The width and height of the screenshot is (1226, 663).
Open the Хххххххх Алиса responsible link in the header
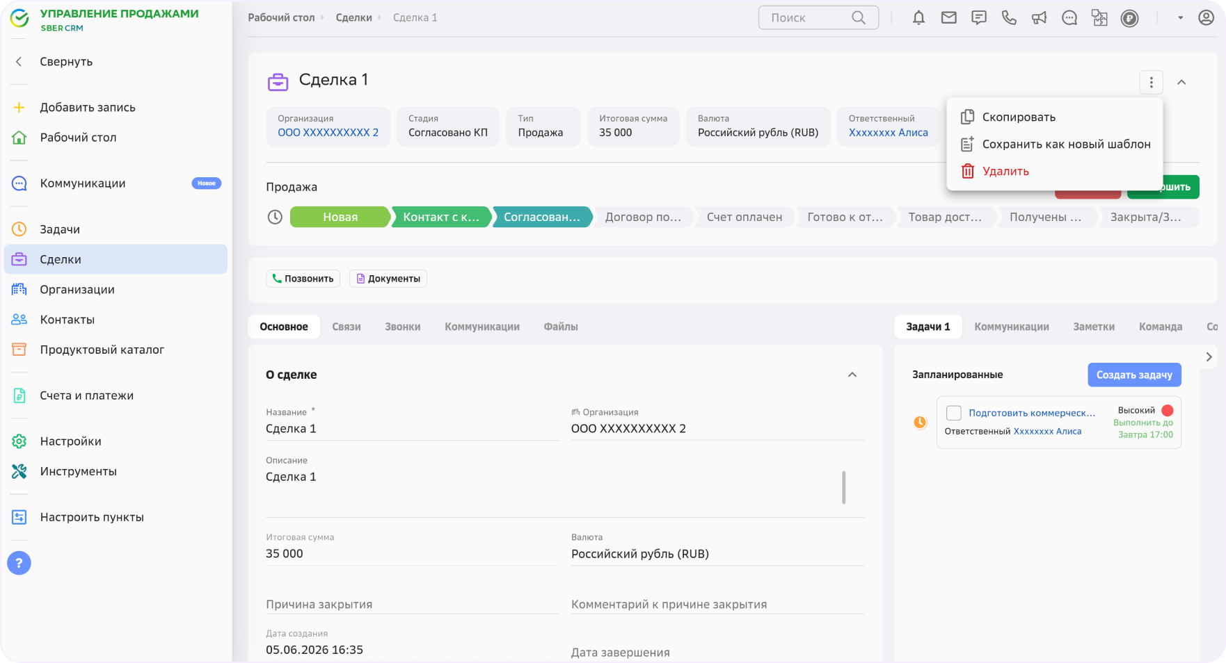click(888, 133)
